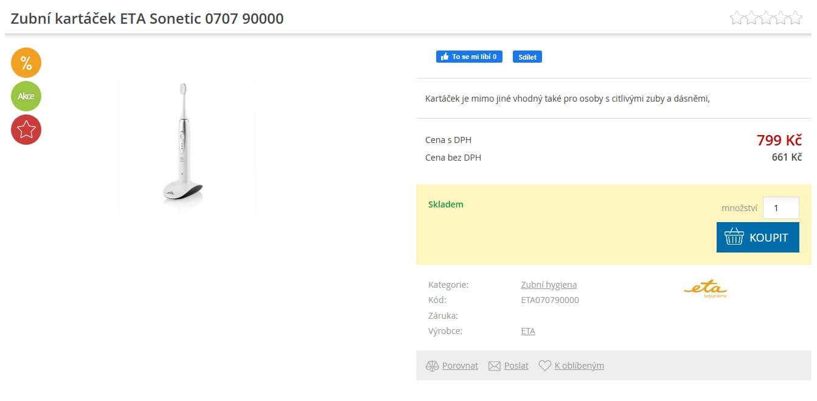Select the product title heading text
This screenshot has width=817, height=401.
147,18
